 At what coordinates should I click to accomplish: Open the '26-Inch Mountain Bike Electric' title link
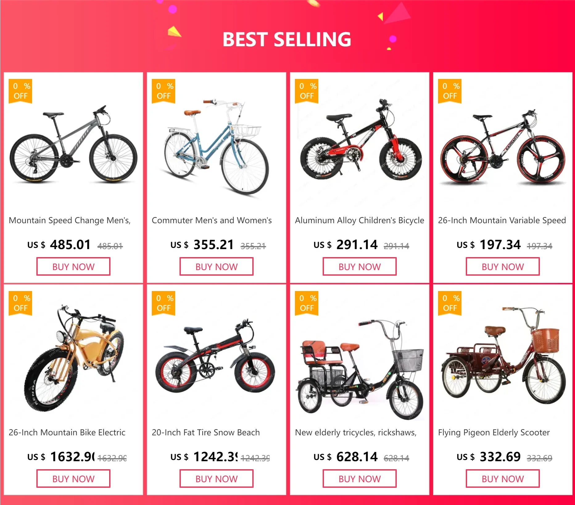coord(67,433)
